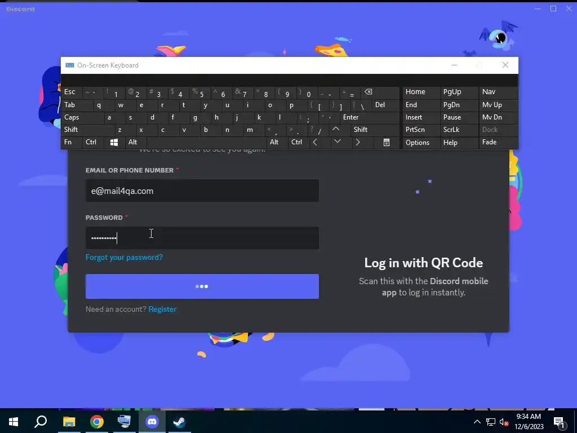Click the password input field
The image size is (577, 433).
(202, 238)
